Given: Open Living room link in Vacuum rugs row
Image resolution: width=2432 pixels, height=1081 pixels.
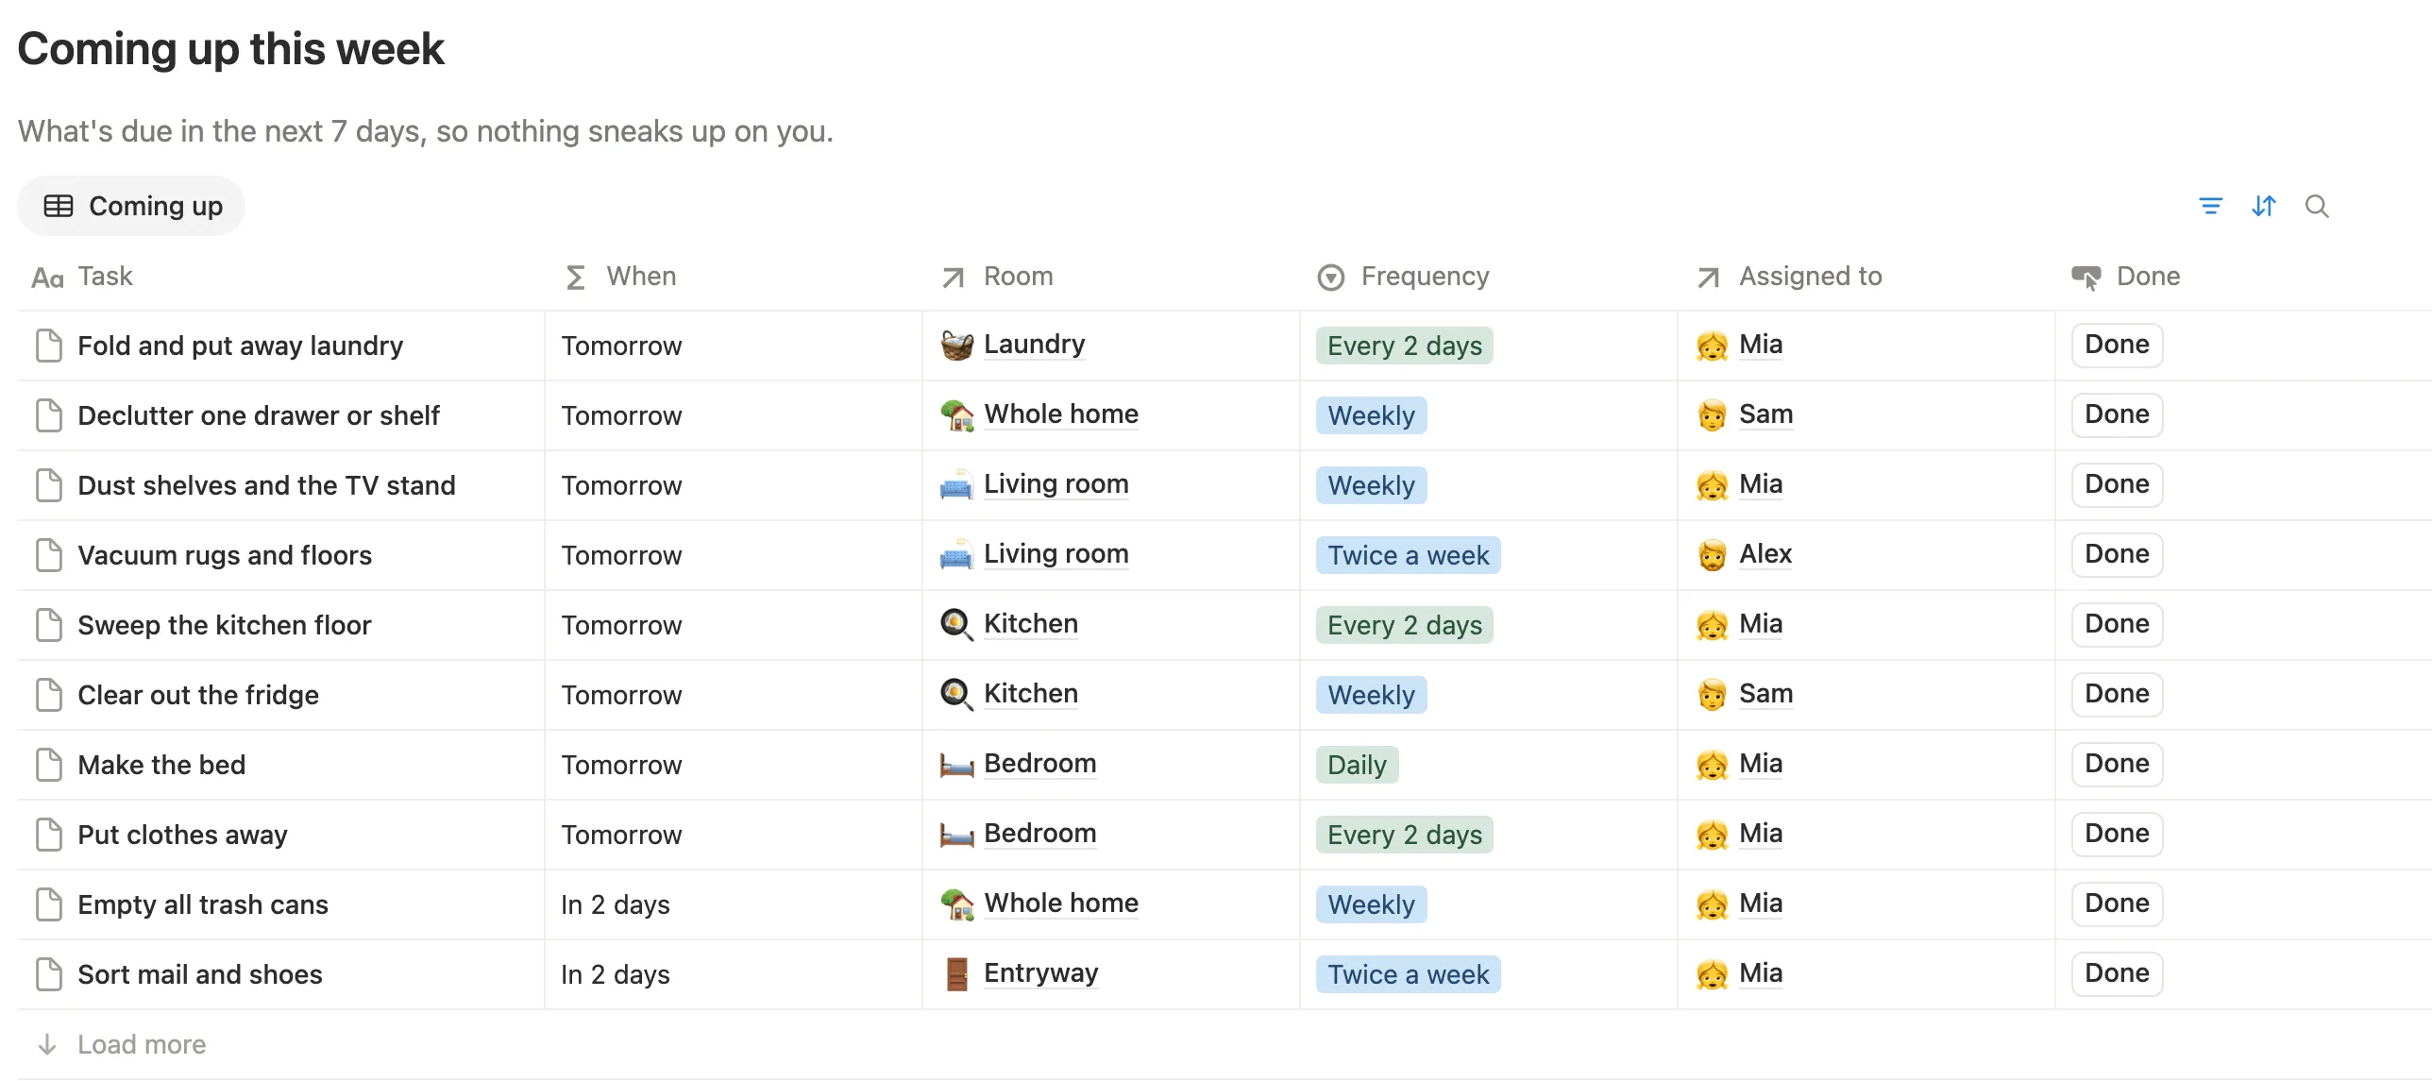Looking at the screenshot, I should point(1056,554).
